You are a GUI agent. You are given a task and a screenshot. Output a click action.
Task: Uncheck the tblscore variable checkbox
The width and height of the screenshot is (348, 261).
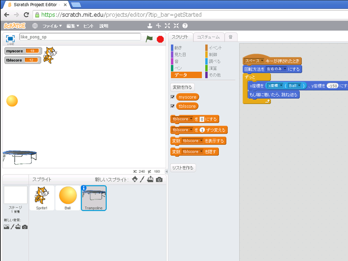173,106
